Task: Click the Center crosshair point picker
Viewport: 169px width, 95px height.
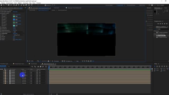Action: click(x=14, y=40)
